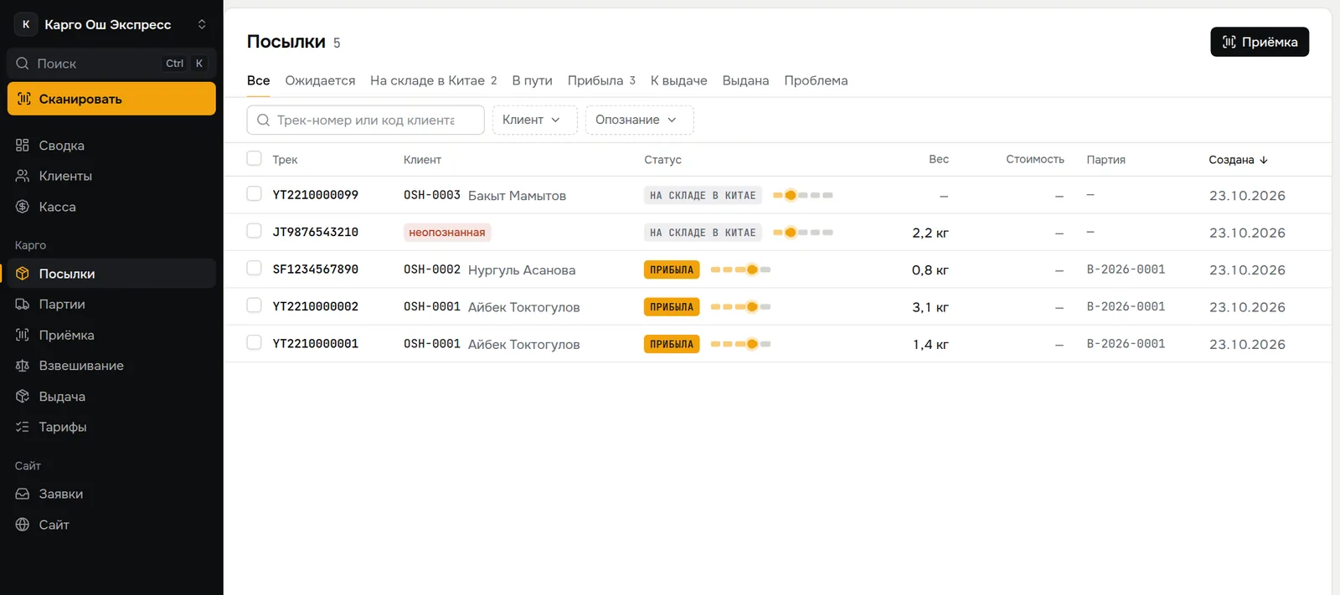Switch to the На складе в Китае tab
The image size is (1340, 595).
click(x=434, y=80)
